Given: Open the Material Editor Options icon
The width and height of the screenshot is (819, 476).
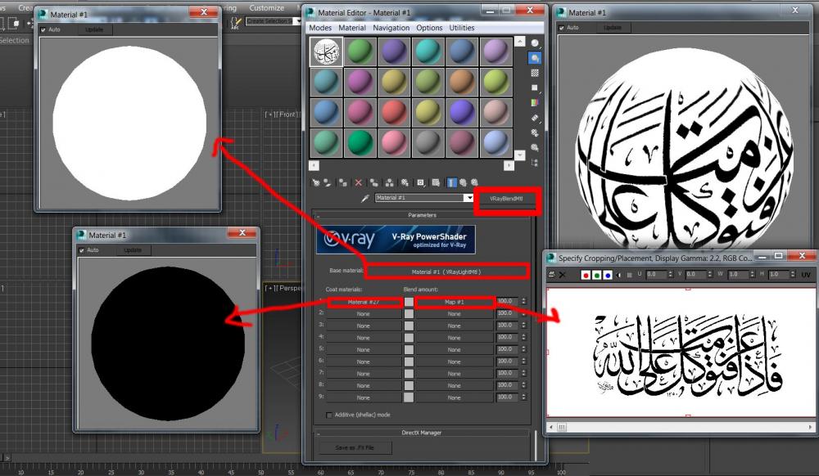Looking at the screenshot, I should click(x=534, y=133).
